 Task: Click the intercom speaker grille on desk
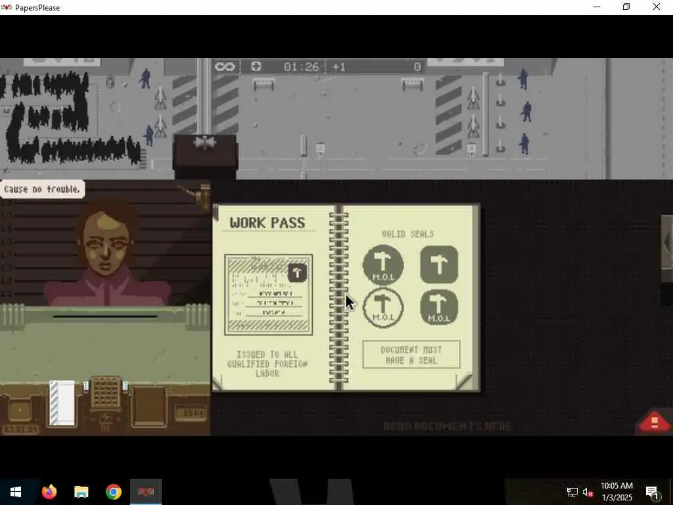pos(106,392)
